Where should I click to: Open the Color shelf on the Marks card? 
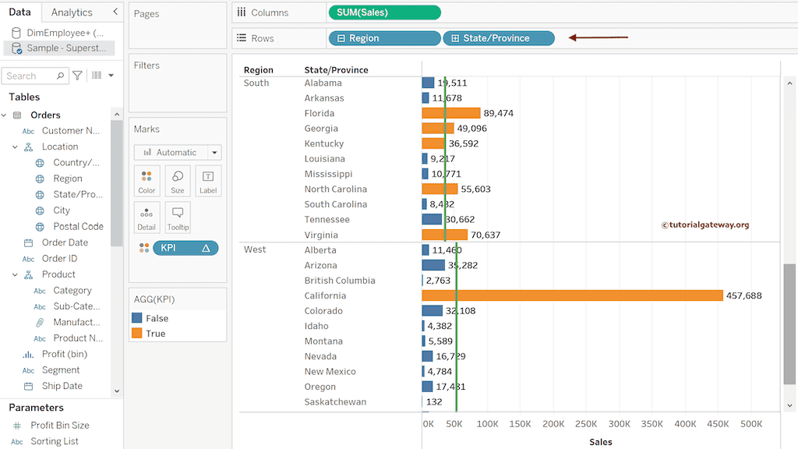[147, 181]
